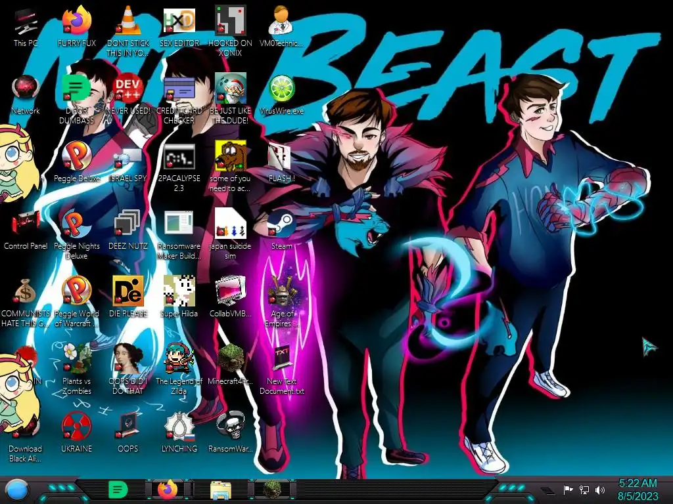Open the green chat app in the taskbar
Image resolution: width=673 pixels, height=504 pixels.
coord(118,490)
